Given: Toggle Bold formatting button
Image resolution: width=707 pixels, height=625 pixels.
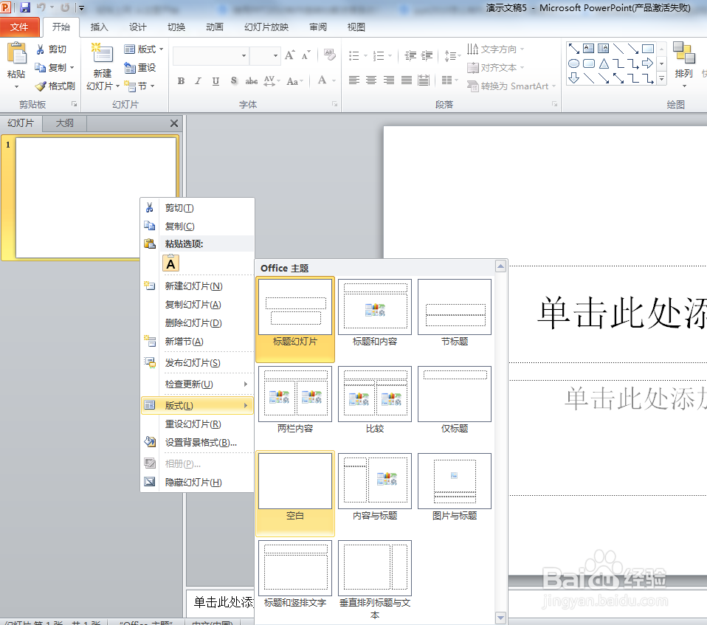Looking at the screenshot, I should [x=182, y=81].
